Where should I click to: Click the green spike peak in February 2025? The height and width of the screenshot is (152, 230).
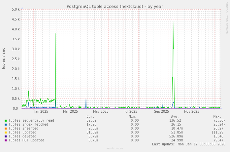(x=55, y=34)
